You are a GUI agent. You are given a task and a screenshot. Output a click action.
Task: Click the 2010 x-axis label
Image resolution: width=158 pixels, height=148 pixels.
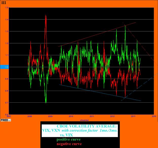click(x=71, y=116)
